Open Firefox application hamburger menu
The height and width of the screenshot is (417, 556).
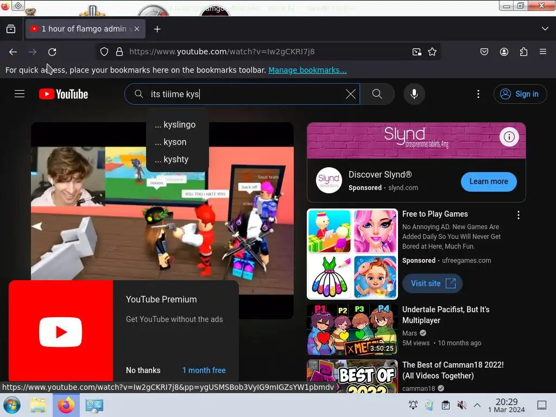point(543,52)
